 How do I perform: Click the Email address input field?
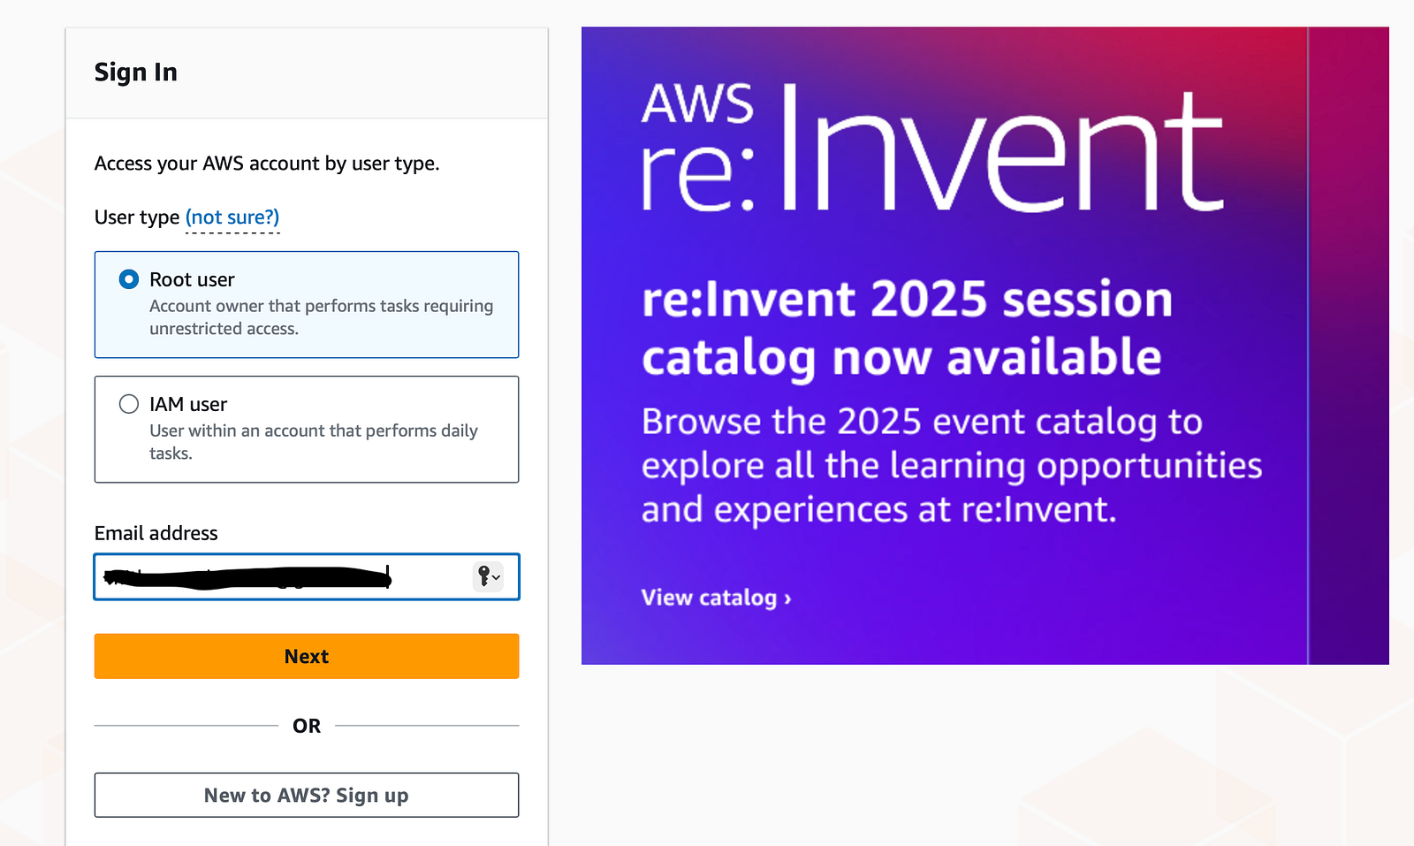click(x=307, y=576)
